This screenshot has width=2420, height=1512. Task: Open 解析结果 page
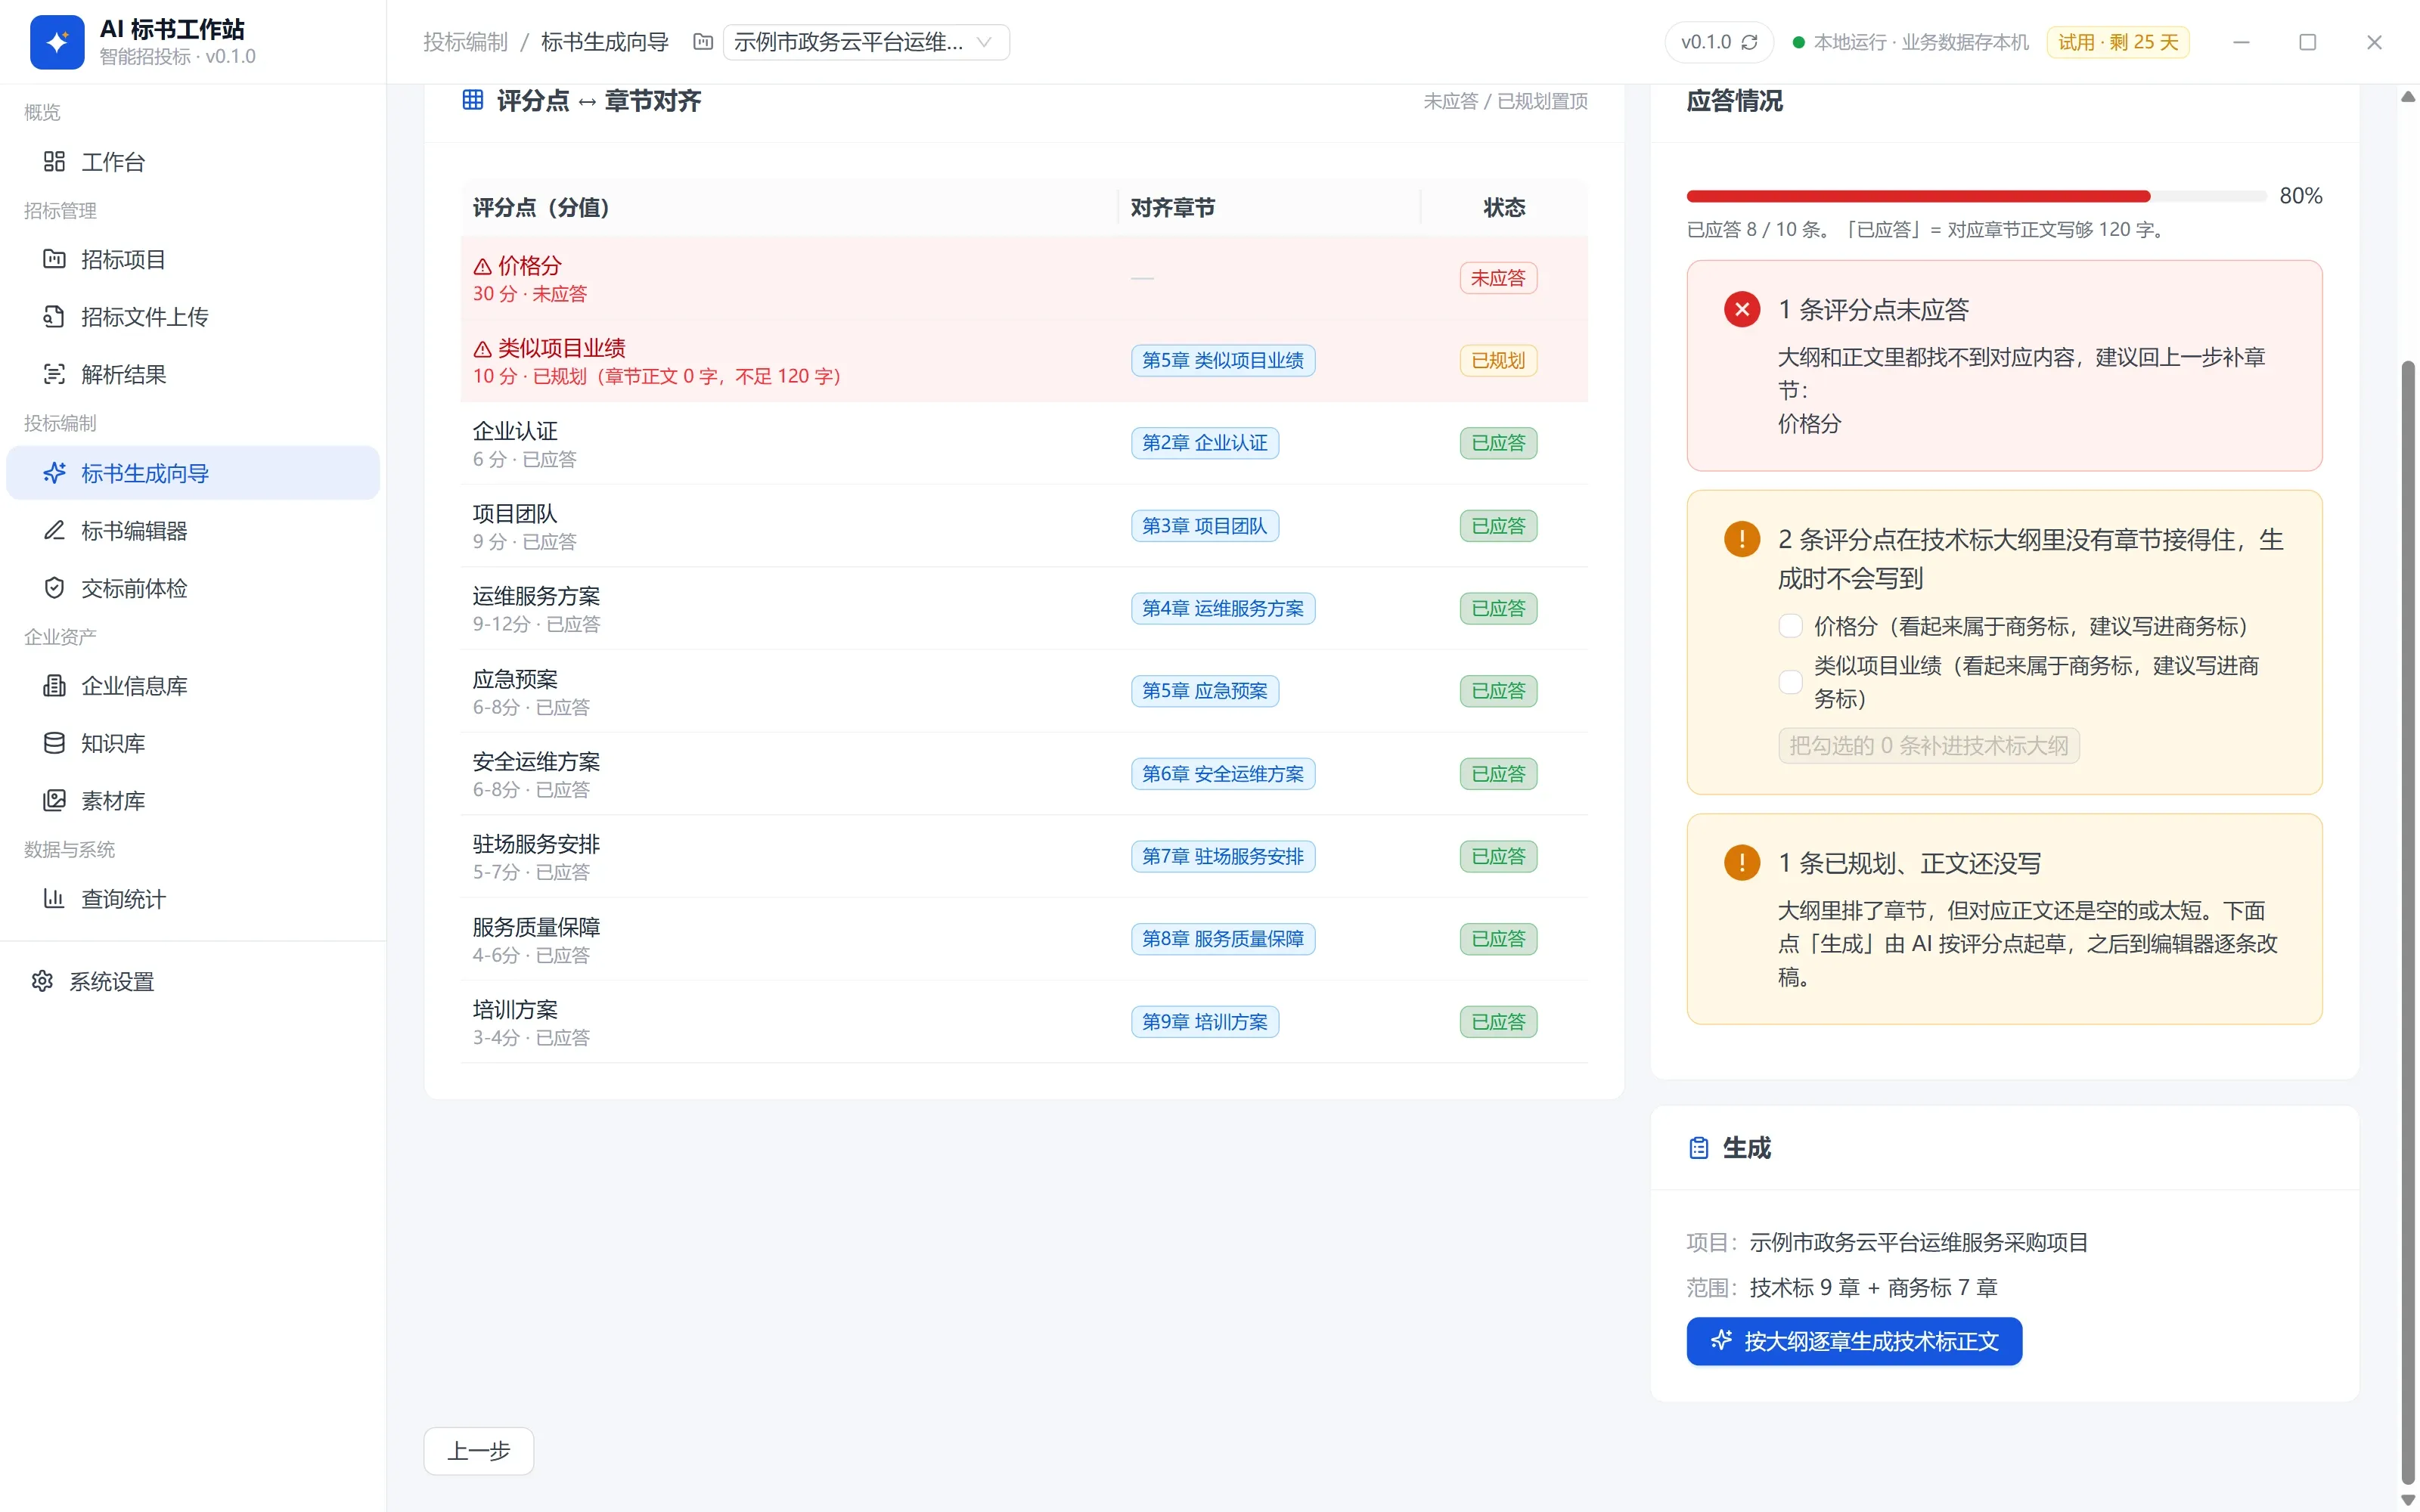click(193, 374)
